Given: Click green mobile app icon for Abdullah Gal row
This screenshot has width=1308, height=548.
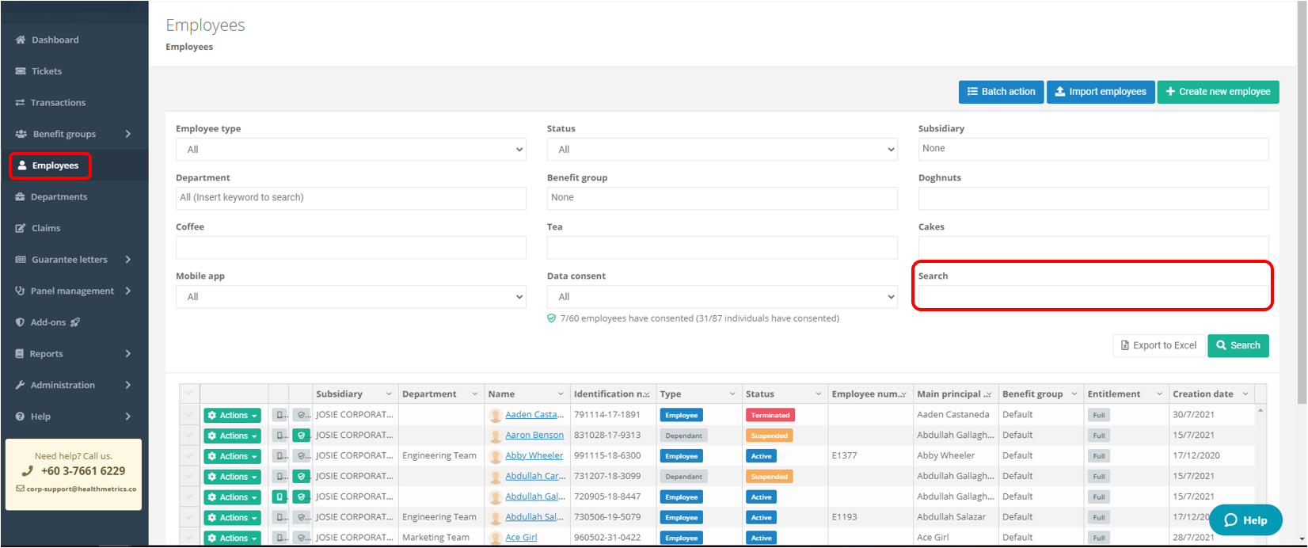Looking at the screenshot, I should (x=279, y=497).
